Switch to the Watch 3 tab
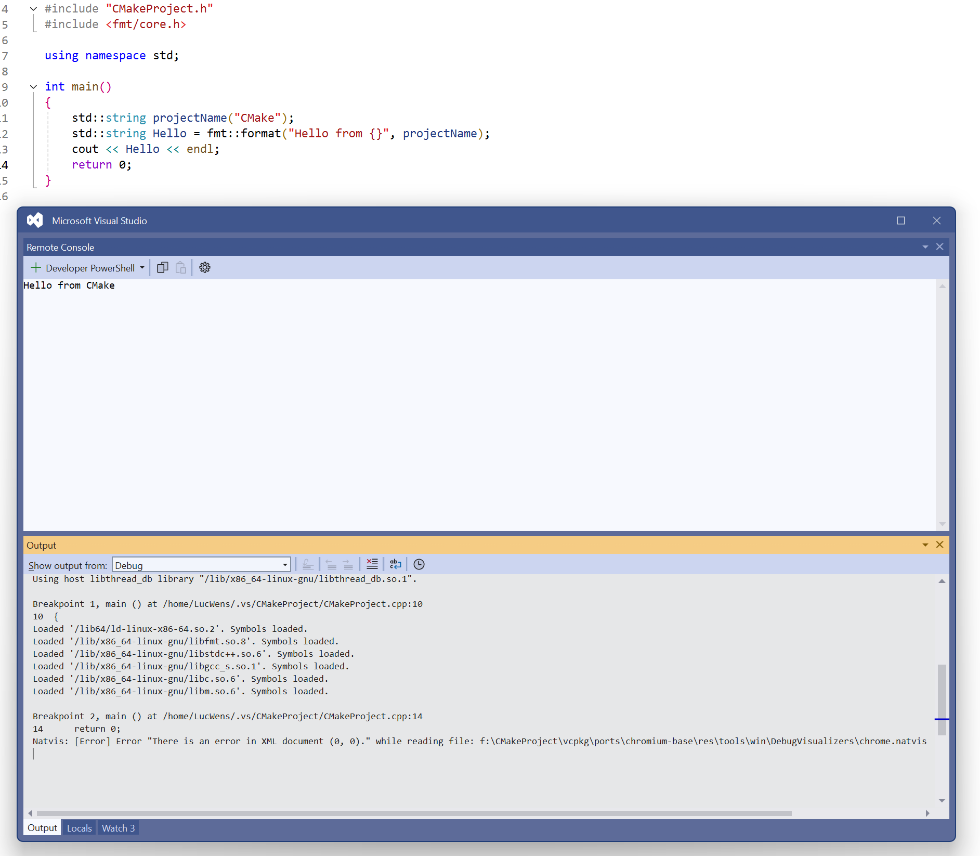 pyautogui.click(x=118, y=828)
